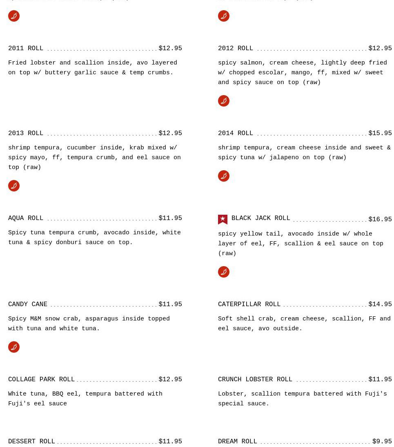Image resolution: width=394 pixels, height=447 pixels.
Task: Click spicy pepper icon under 2012 Roll
Action: tap(224, 101)
